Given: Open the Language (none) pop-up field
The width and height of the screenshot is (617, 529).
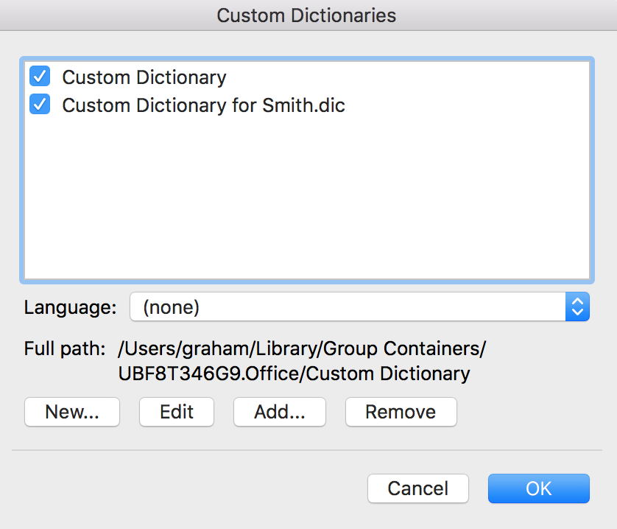Looking at the screenshot, I should [x=359, y=306].
